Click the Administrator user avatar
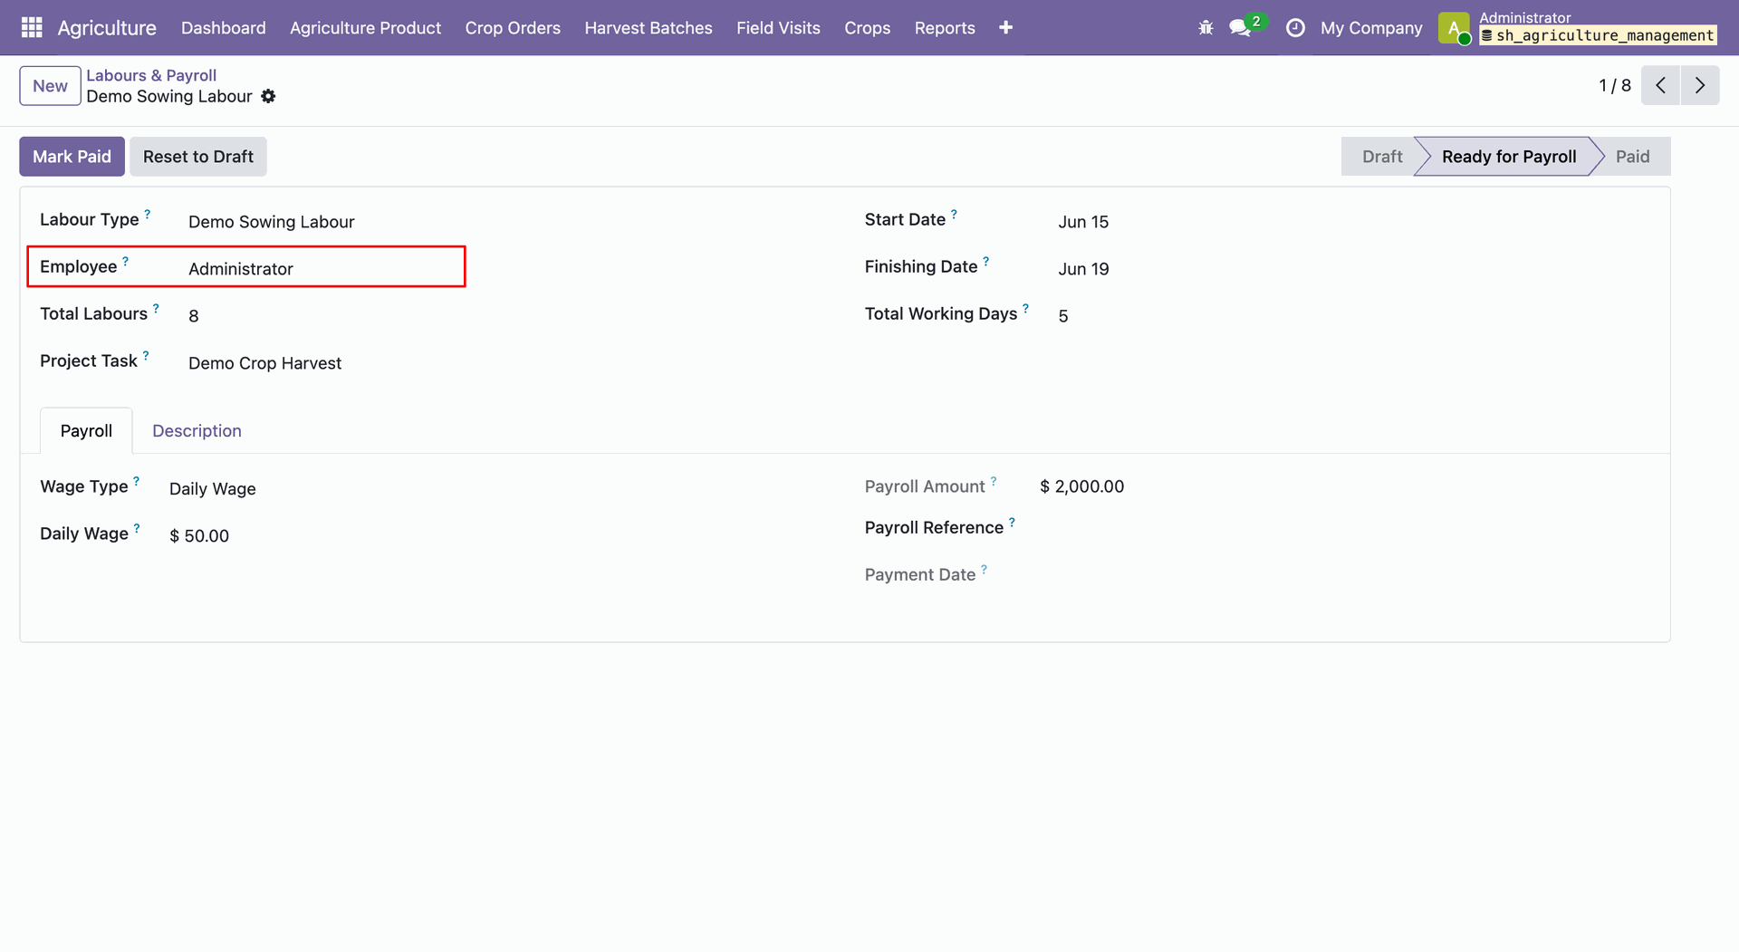 point(1454,28)
